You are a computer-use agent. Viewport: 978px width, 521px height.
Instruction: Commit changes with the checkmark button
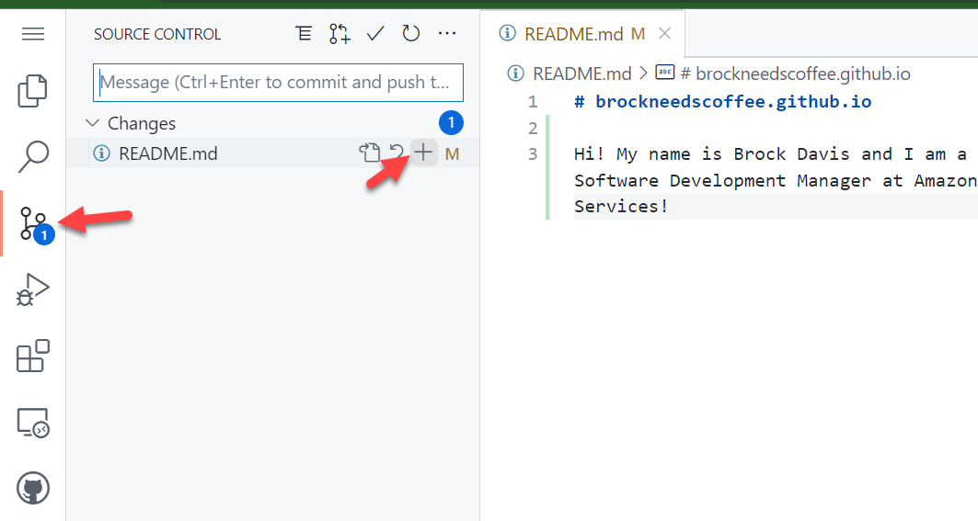pyautogui.click(x=375, y=34)
